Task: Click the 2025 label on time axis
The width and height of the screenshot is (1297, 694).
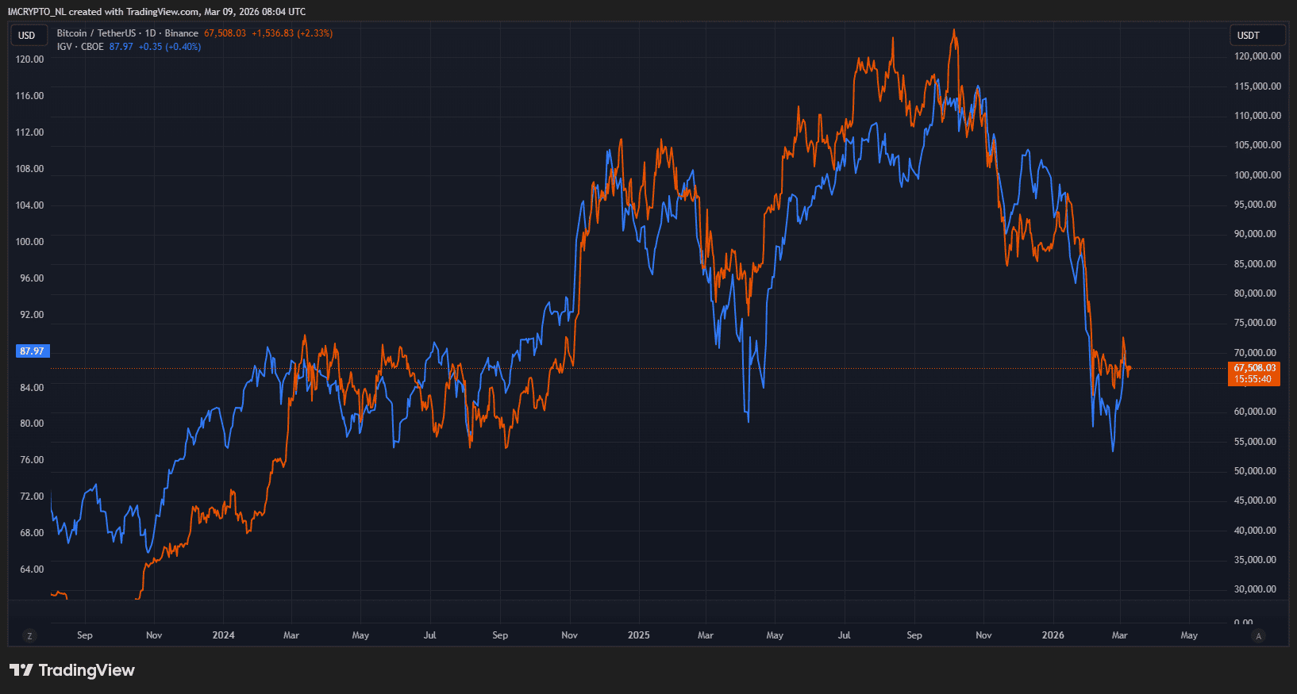Action: 638,635
